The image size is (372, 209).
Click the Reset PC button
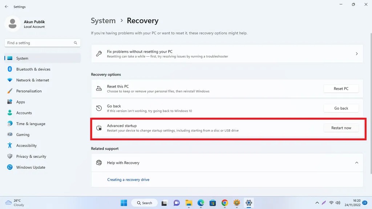tap(341, 89)
